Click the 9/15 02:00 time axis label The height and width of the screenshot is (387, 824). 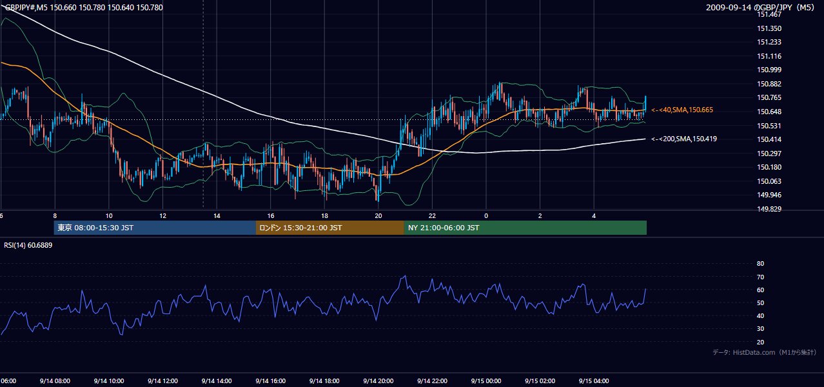pyautogui.click(x=540, y=381)
